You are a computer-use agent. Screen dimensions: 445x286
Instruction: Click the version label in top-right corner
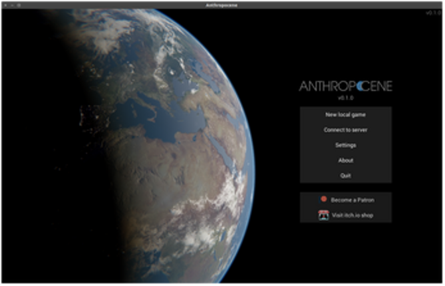click(x=434, y=13)
